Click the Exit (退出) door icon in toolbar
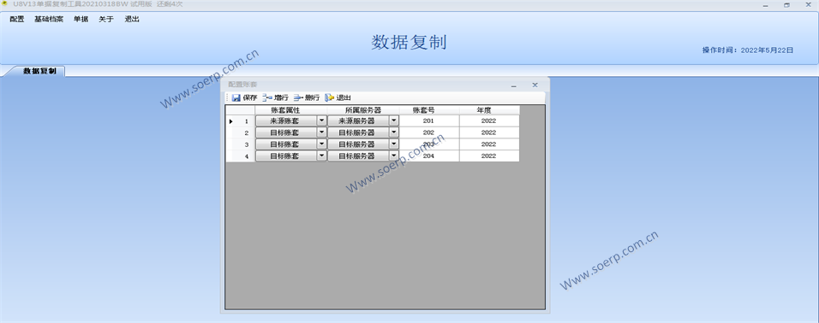Image resolution: width=819 pixels, height=323 pixels. [330, 98]
